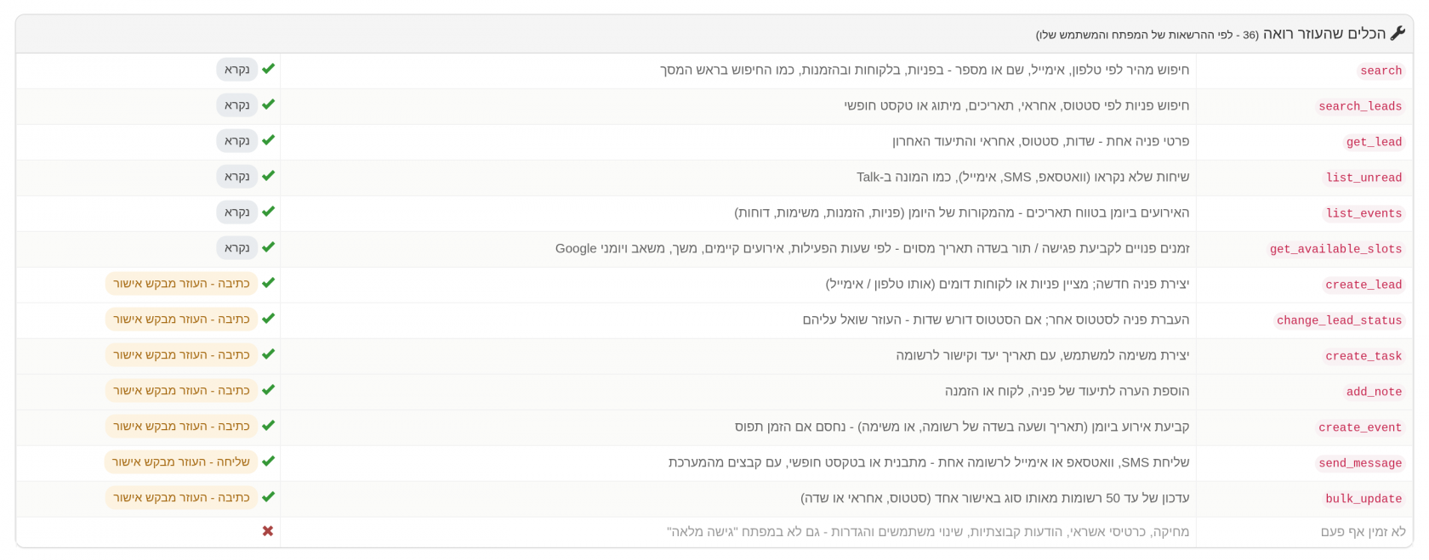This screenshot has width=1429, height=560.
Task: Click the green checkmark in the create_lead row
Action: click(269, 283)
